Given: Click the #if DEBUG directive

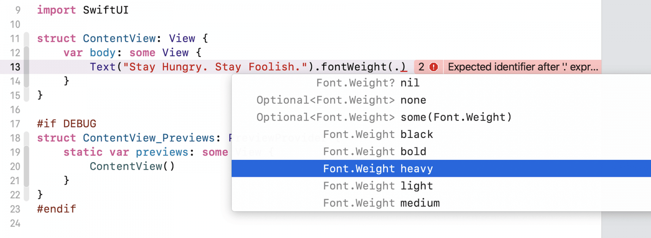Looking at the screenshot, I should tap(66, 123).
